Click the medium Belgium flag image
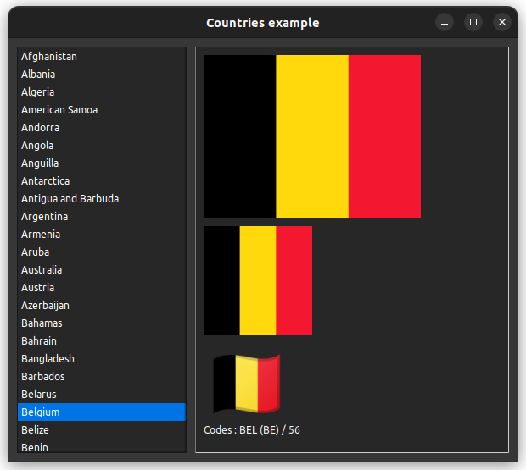This screenshot has width=526, height=470. pos(258,280)
